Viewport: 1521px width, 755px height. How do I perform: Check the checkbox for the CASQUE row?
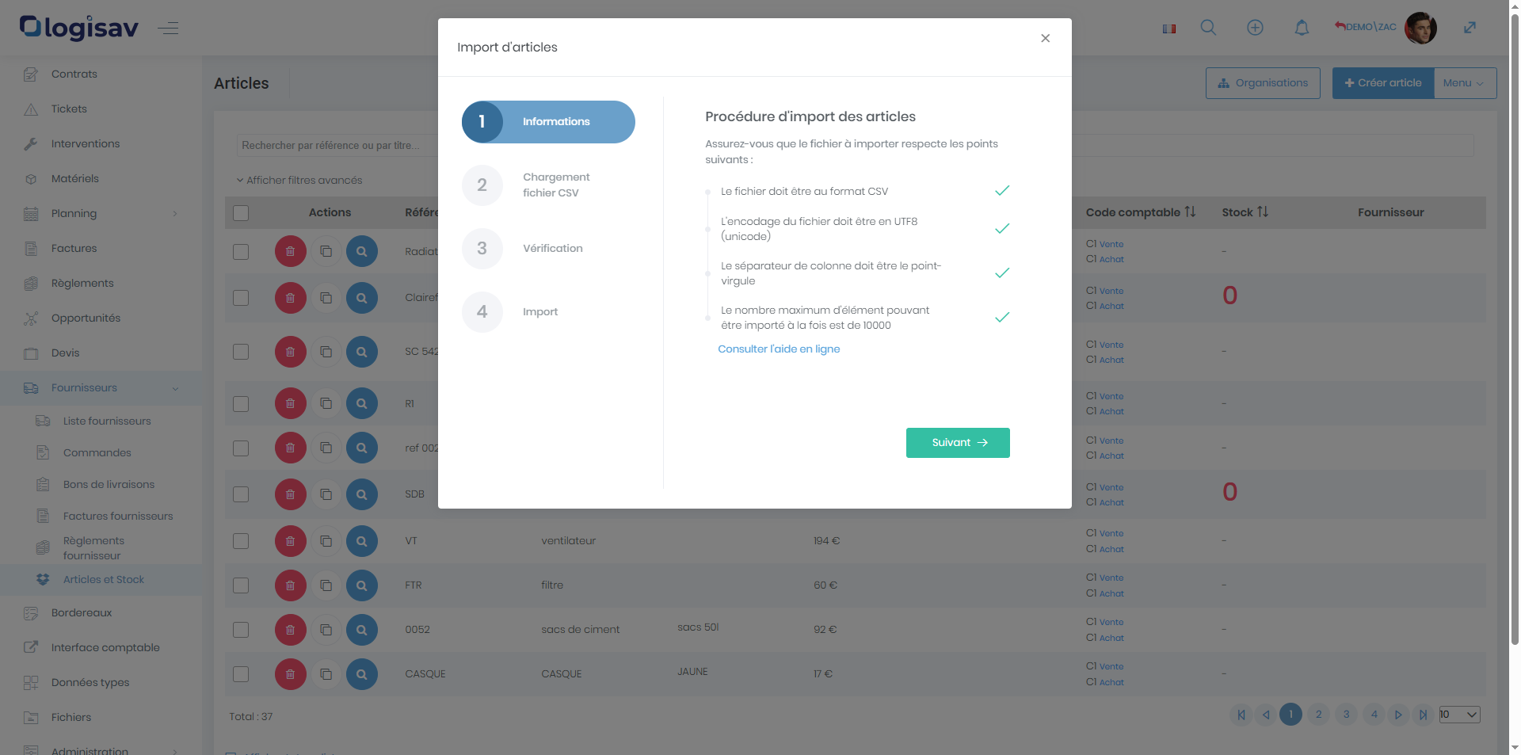click(x=241, y=674)
